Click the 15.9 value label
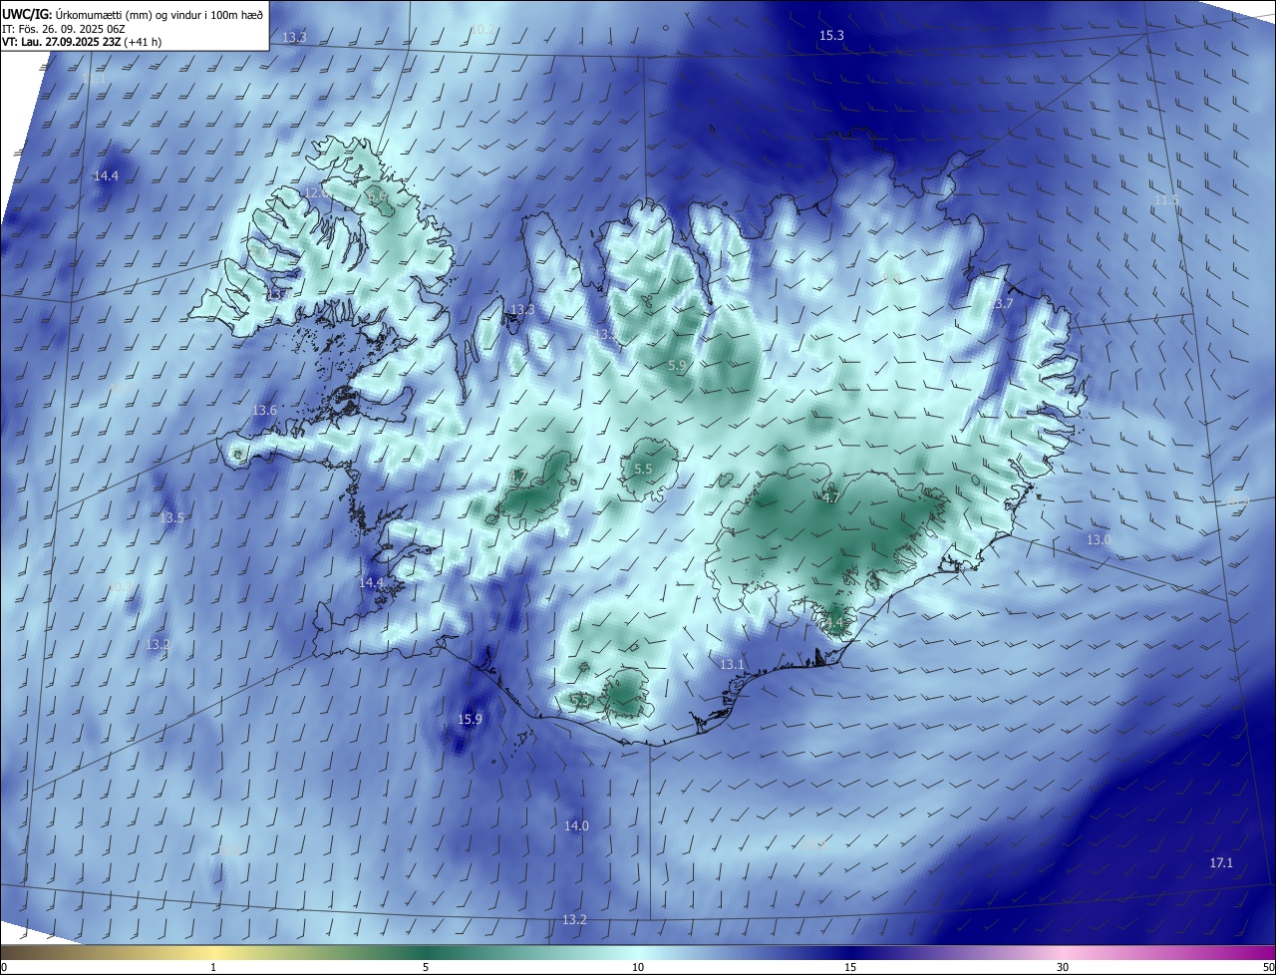The height and width of the screenshot is (975, 1276). tap(470, 720)
